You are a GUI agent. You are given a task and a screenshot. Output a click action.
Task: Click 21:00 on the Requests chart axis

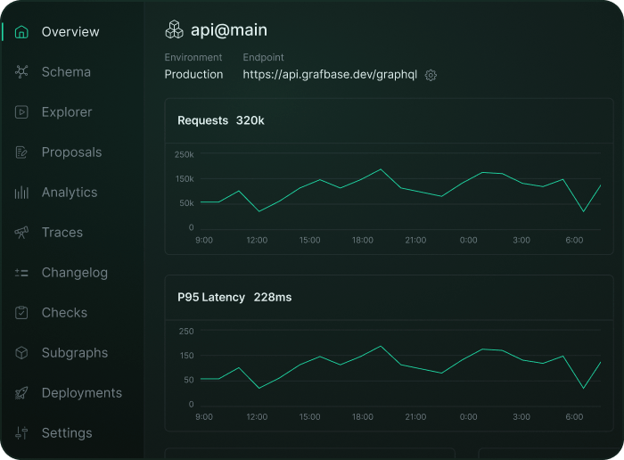point(415,241)
